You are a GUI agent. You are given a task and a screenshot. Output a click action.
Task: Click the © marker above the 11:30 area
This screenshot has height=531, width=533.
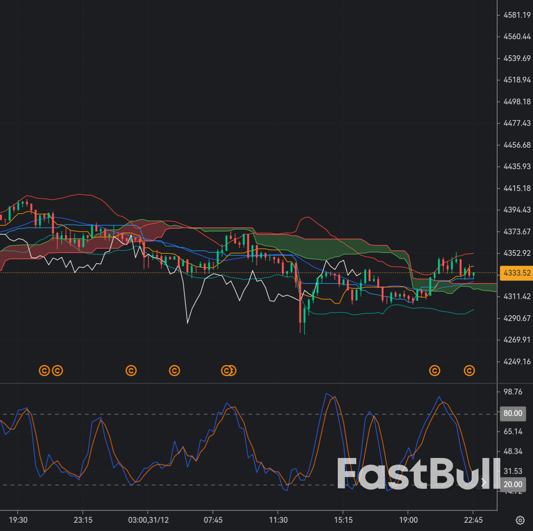pos(232,371)
